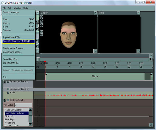Screen dimensions: 156x130
Task: Click the timeline scroll right arrow
Action: [151, 59]
